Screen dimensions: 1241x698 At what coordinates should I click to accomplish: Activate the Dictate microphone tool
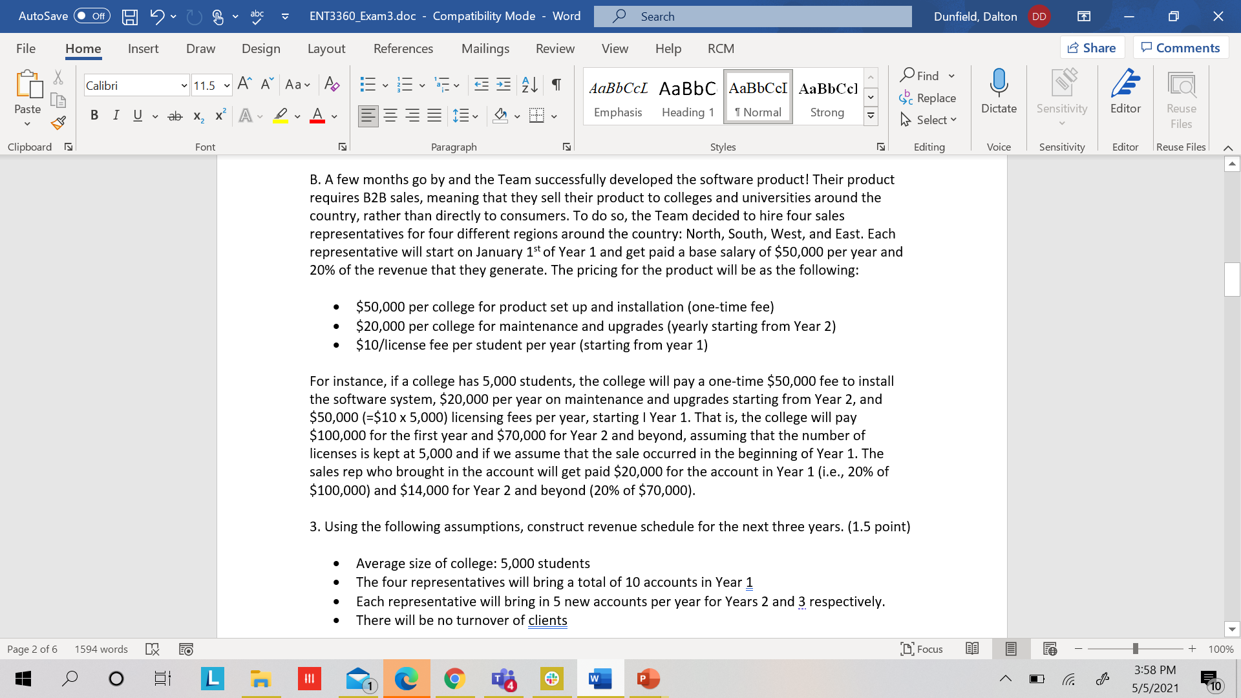coord(998,94)
